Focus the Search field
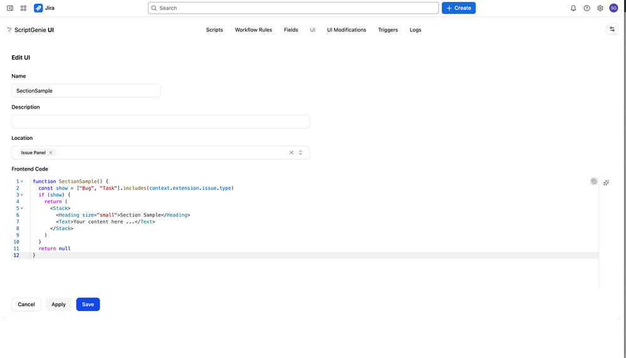 pyautogui.click(x=293, y=8)
